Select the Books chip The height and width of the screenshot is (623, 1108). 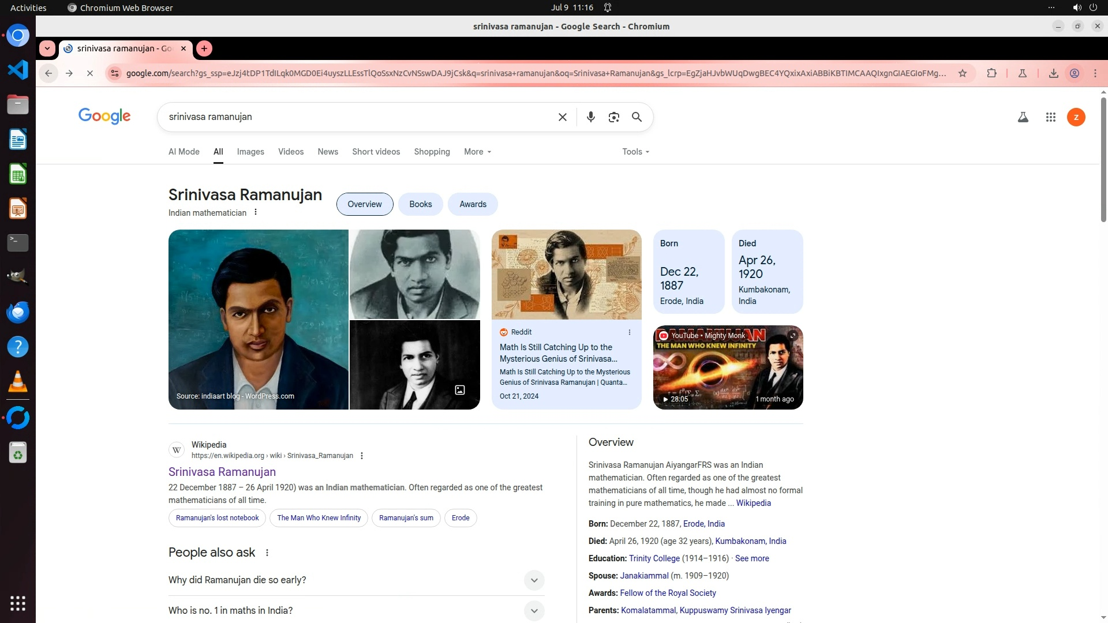pyautogui.click(x=420, y=204)
